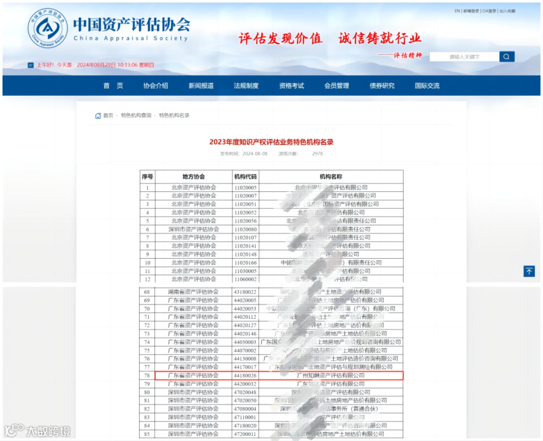The width and height of the screenshot is (543, 441).
Task: Select institution code 11020005 cell
Action: coord(245,188)
